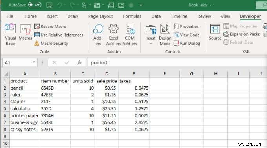
Task: Click the Insert Function fx icon
Action: coord(79,63)
